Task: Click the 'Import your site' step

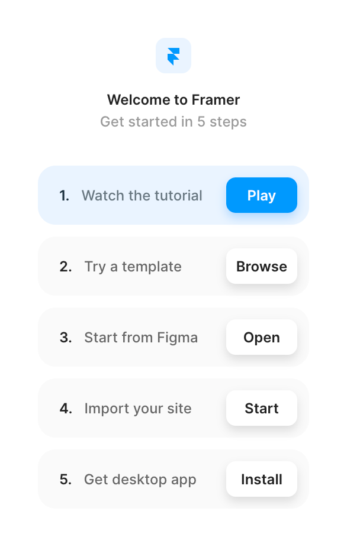Action: [138, 408]
